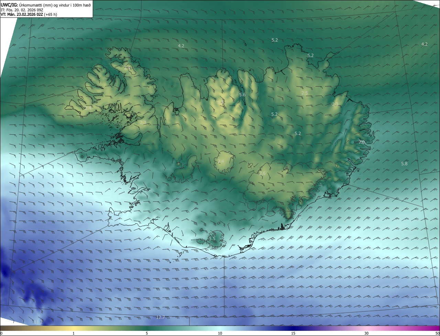Click the 'VT: Mán. 23.02.2026 02Z (+65 h)' line
Image resolution: width=440 pixels, height=336 pixels.
29,14
